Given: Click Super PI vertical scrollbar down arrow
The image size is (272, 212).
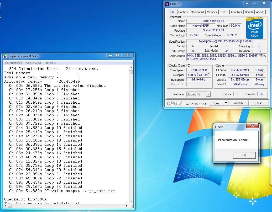Looking at the screenshot, I should pos(131,201).
